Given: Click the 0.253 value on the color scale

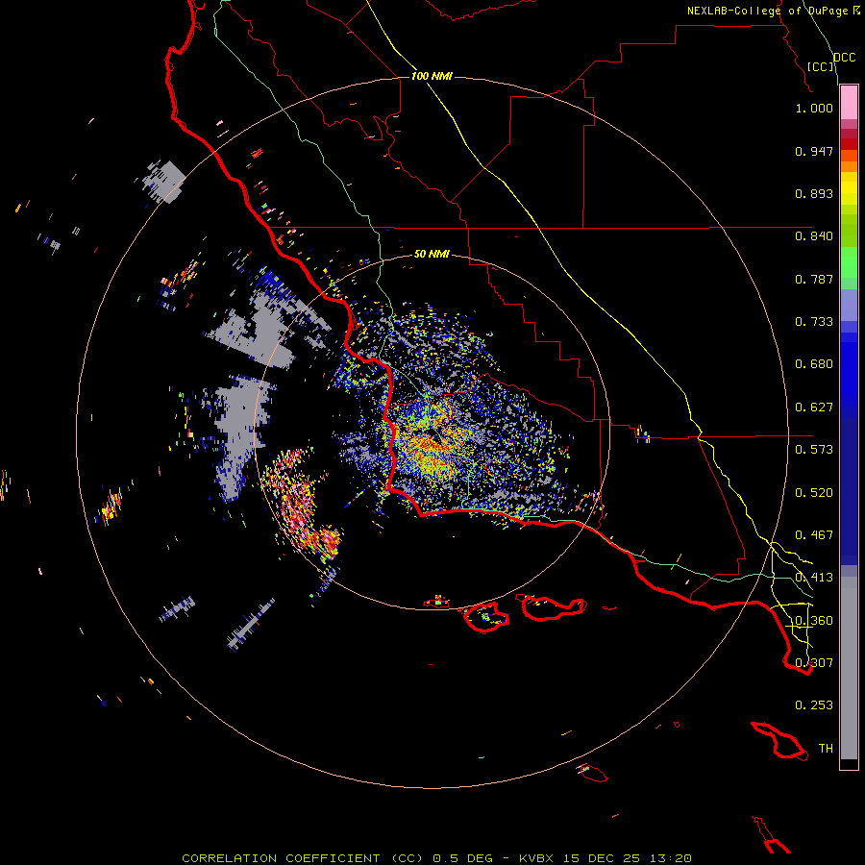Looking at the screenshot, I should point(814,705).
